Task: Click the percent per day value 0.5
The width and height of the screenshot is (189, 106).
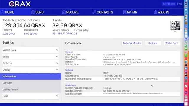Action: 76,34
